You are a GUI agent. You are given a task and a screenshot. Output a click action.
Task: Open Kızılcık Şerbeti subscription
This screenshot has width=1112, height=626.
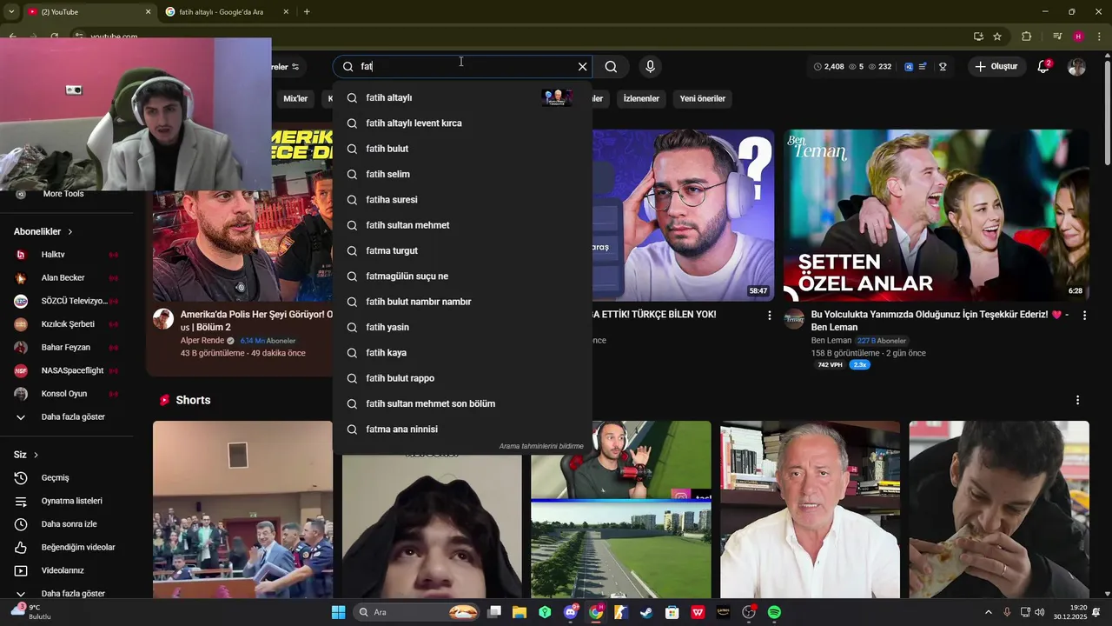[x=68, y=324]
